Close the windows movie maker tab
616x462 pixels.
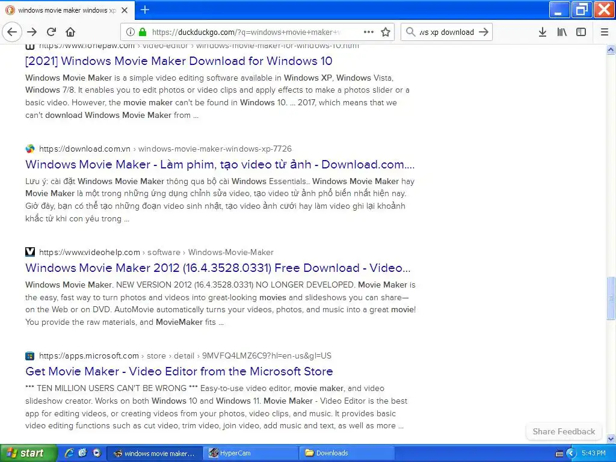[x=125, y=10]
